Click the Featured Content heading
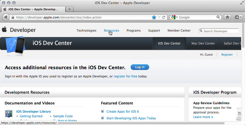 (117, 103)
